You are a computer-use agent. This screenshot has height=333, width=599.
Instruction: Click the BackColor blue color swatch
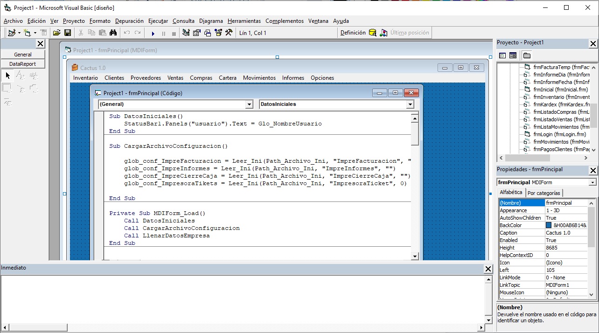pos(549,225)
